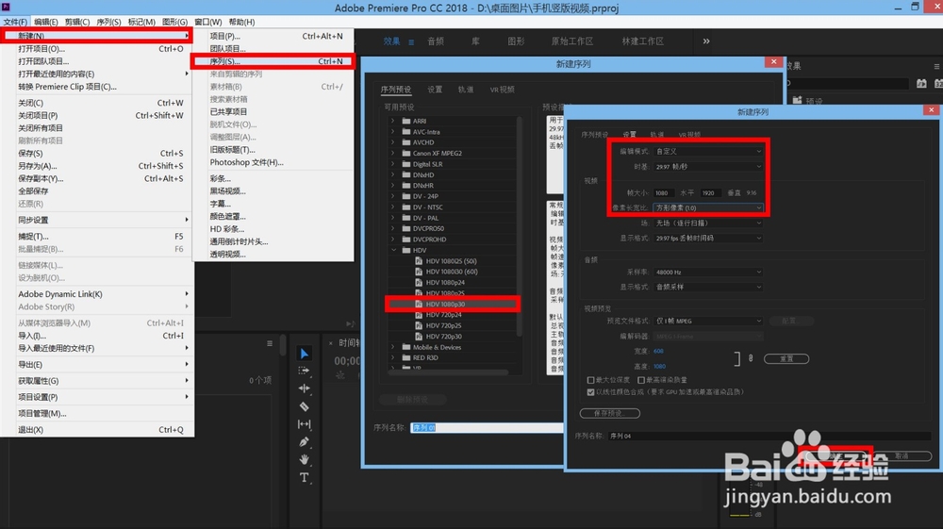Screen dimensions: 943x529
Task: Select the Ripple Edit tool
Action: 305,388
